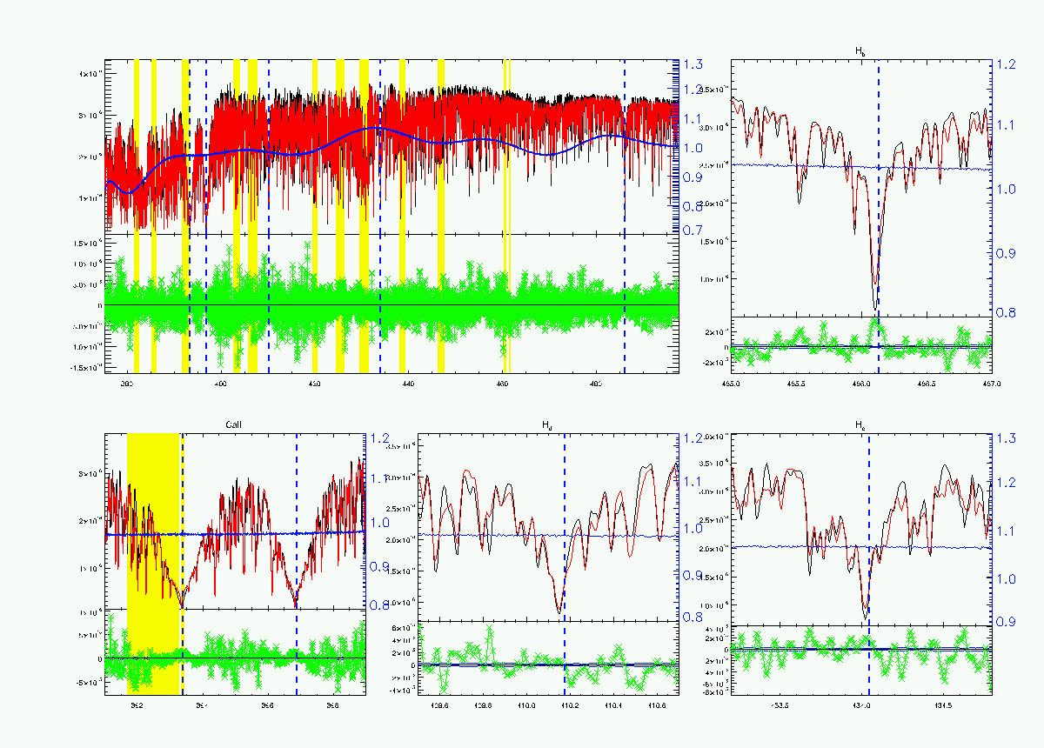Pick the 410.6 tick on H_d x-axis
Image resolution: width=1044 pixels, height=748 pixels.
657,706
